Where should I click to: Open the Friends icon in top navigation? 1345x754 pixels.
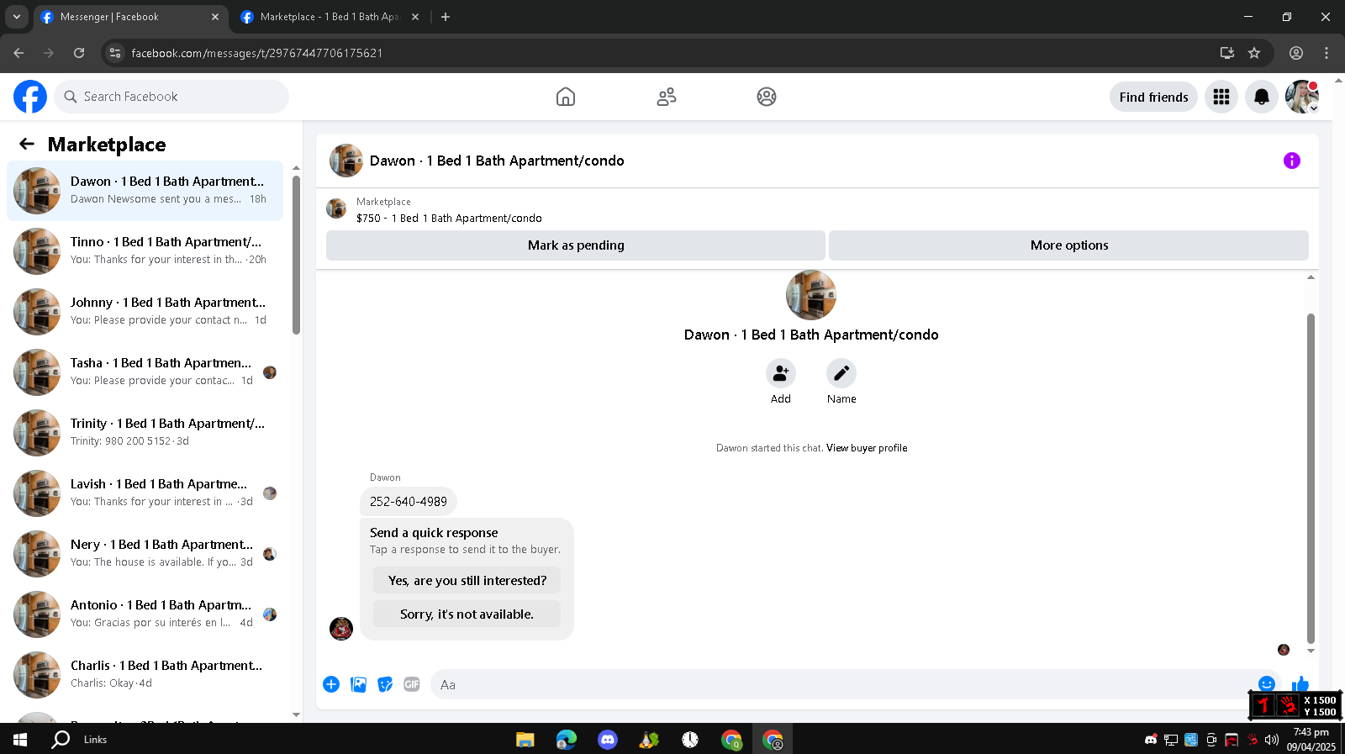(667, 97)
